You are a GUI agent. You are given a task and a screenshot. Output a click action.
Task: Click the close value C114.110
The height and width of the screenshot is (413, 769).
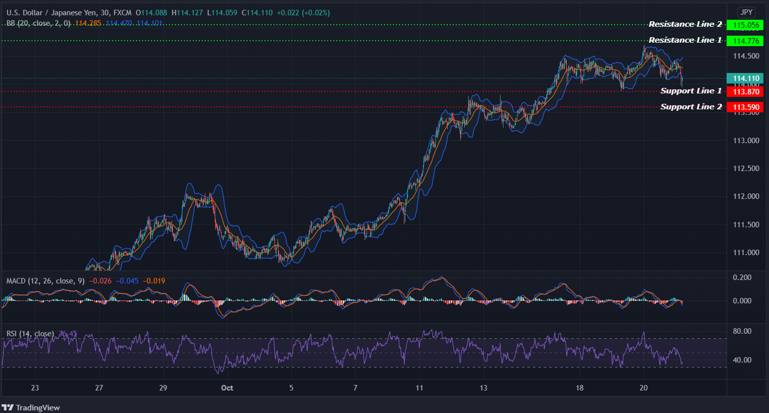[x=257, y=13]
